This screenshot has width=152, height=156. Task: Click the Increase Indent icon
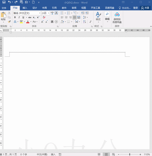(87, 13)
